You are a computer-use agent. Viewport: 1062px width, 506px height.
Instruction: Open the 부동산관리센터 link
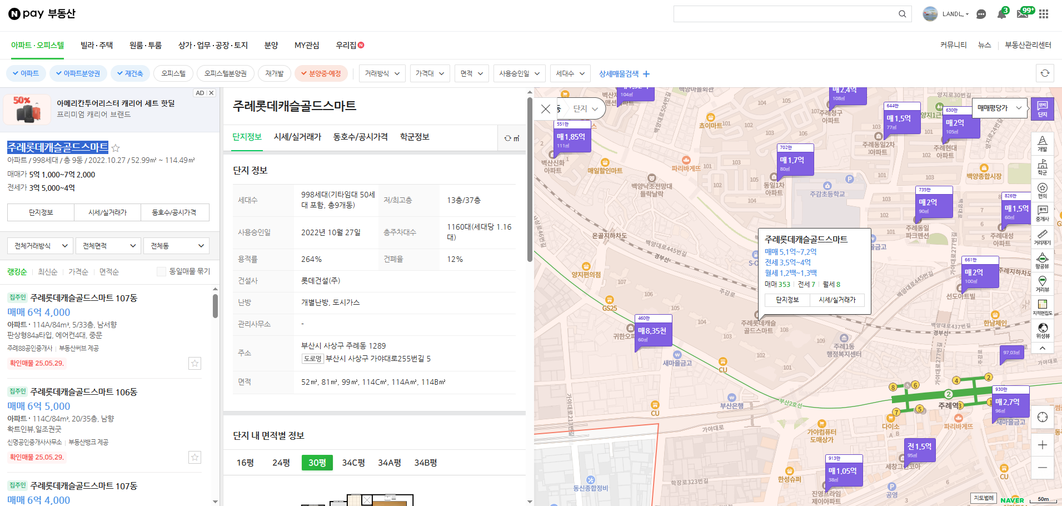pyautogui.click(x=1028, y=45)
